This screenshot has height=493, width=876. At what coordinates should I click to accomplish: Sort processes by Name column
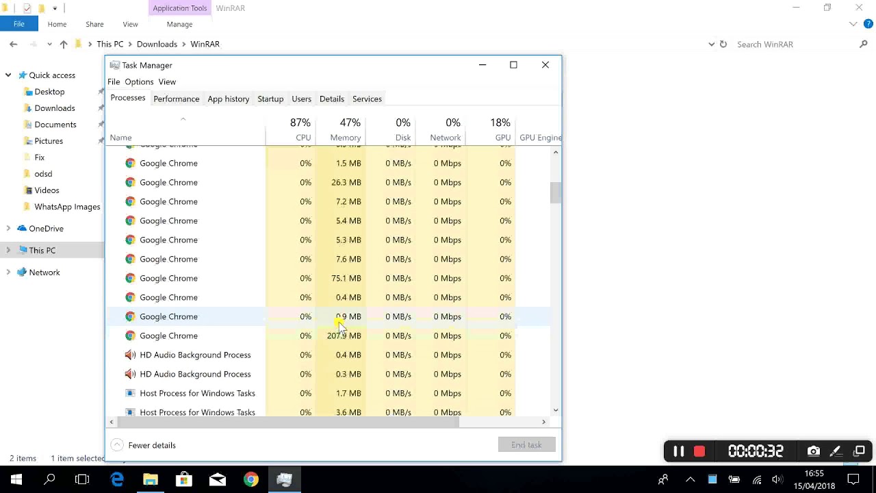pos(185,129)
